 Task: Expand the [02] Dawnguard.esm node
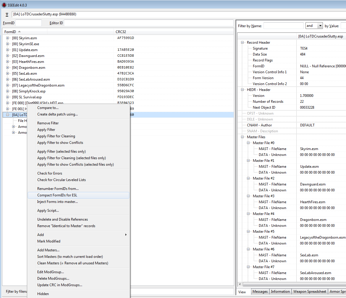pos(7,56)
